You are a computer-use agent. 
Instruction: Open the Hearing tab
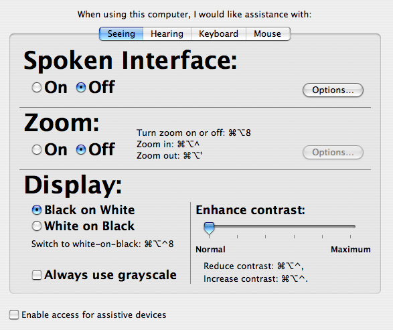(167, 34)
